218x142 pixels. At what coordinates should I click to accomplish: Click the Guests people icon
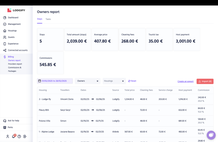pos(5,37)
